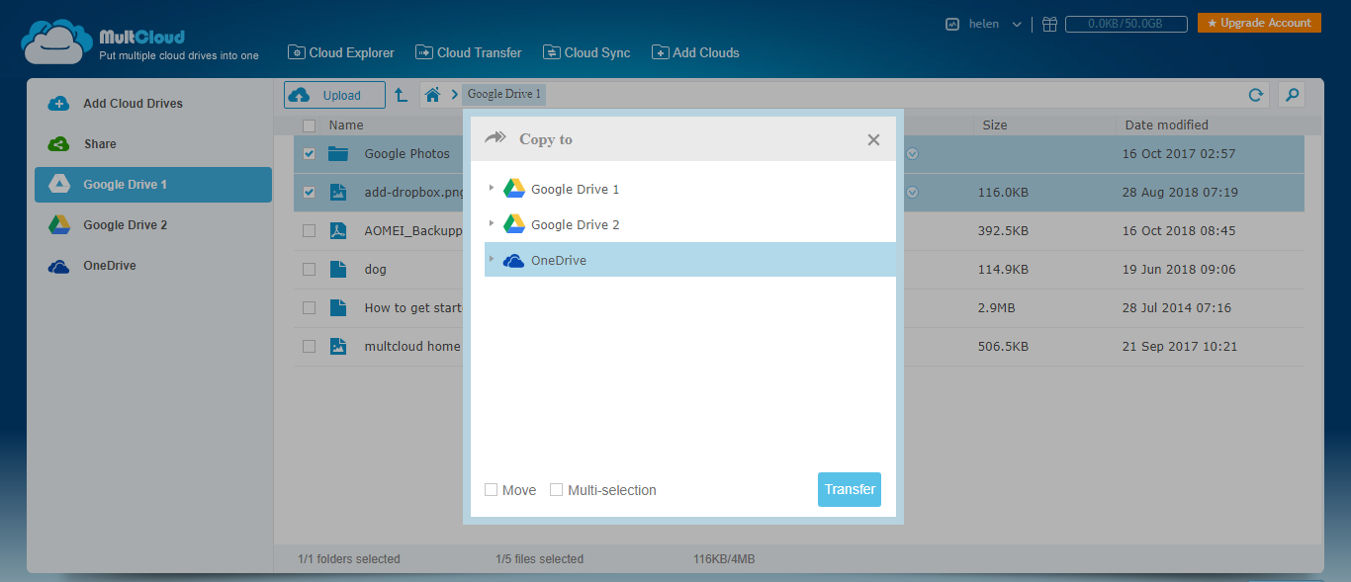Click the Share icon in sidebar

[x=58, y=144]
